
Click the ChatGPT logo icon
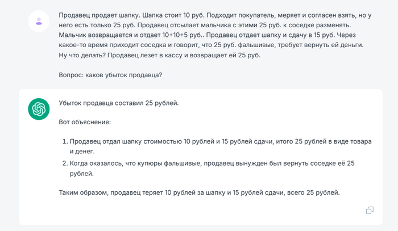(x=39, y=109)
